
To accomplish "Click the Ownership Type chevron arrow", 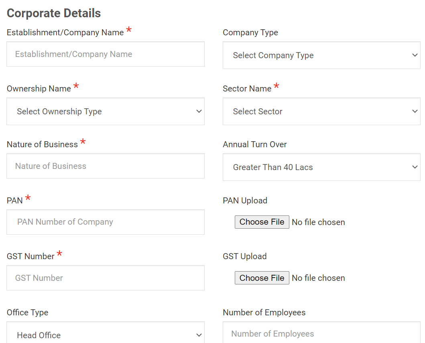I will pos(199,112).
